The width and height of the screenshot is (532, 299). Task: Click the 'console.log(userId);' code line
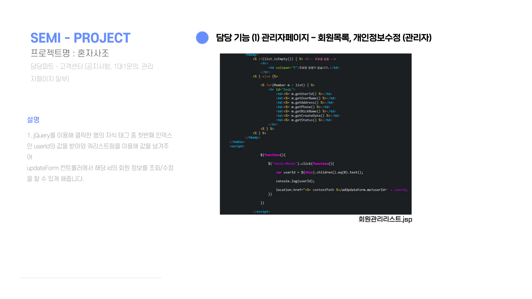pos(295,181)
